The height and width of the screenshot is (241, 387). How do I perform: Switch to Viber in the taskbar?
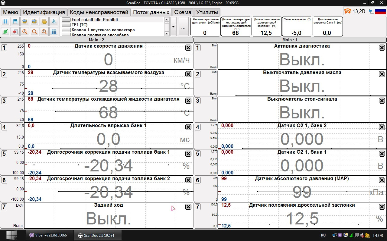(x=49, y=235)
